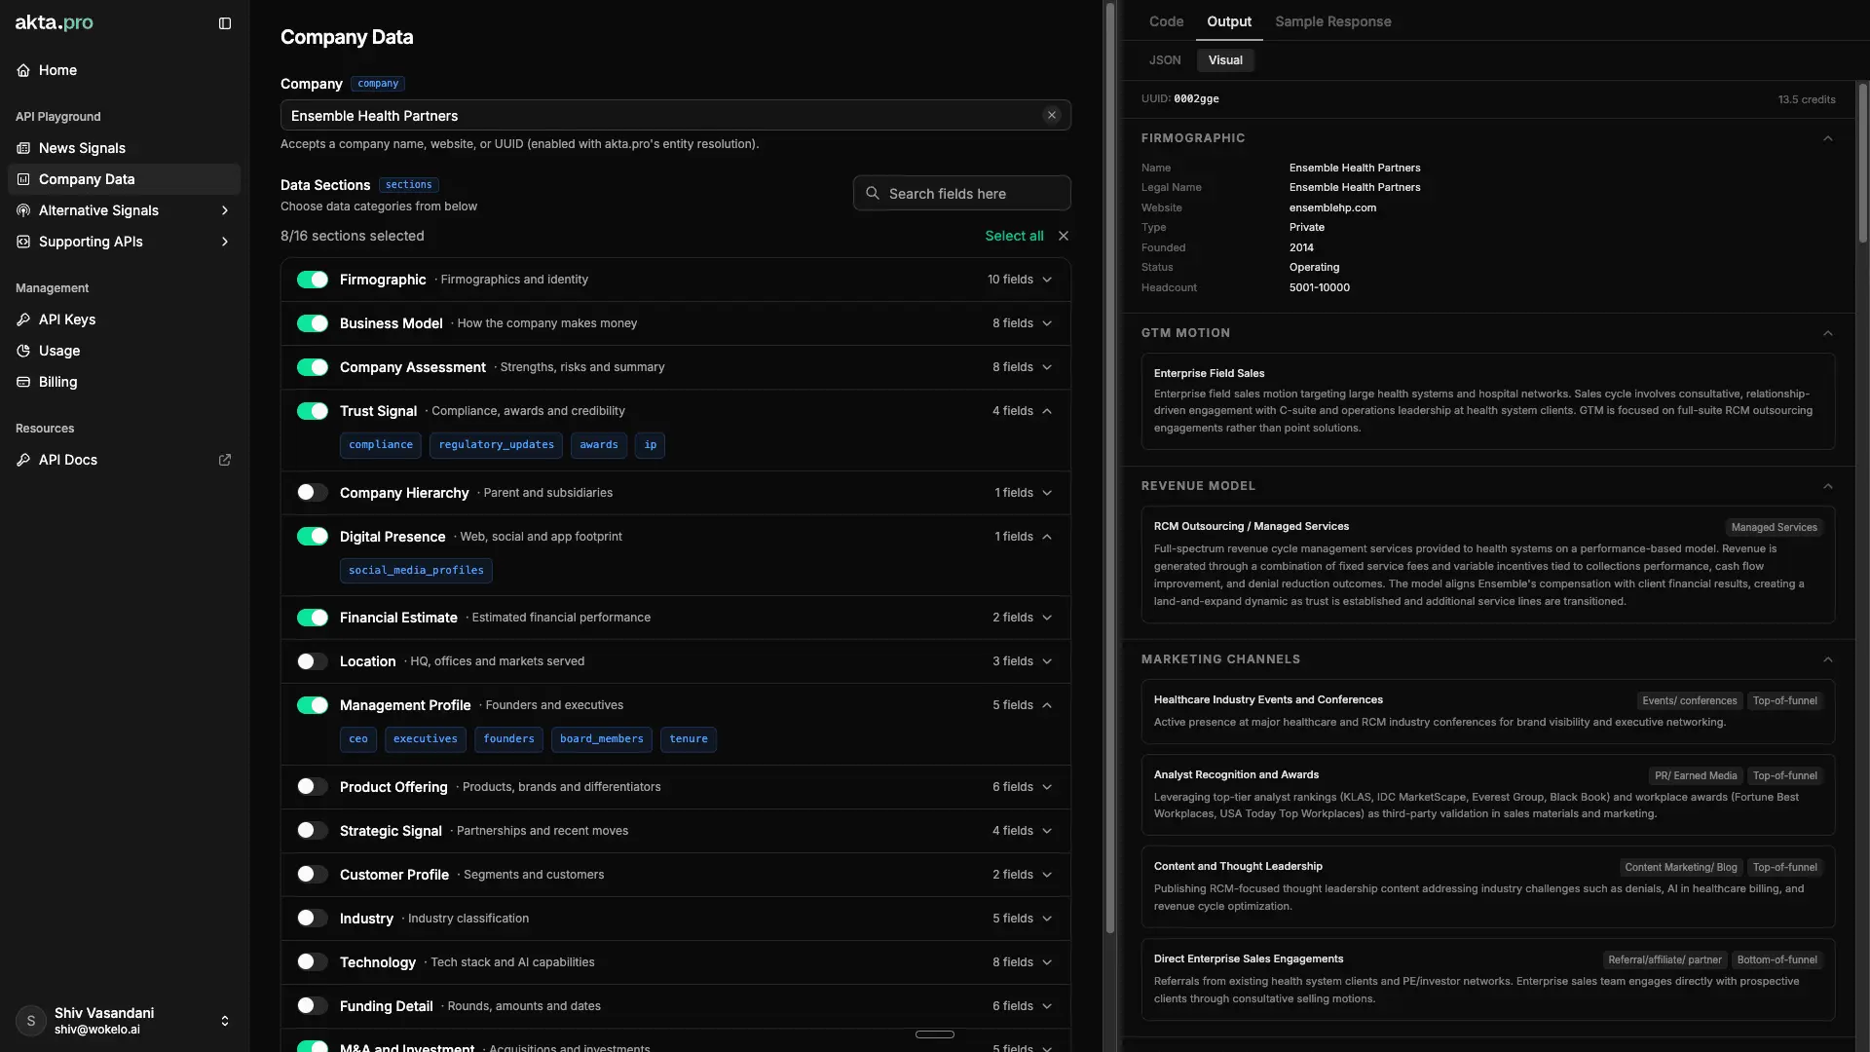Open the account switcher chevrons
Image resolution: width=1870 pixels, height=1052 pixels.
(225, 1021)
